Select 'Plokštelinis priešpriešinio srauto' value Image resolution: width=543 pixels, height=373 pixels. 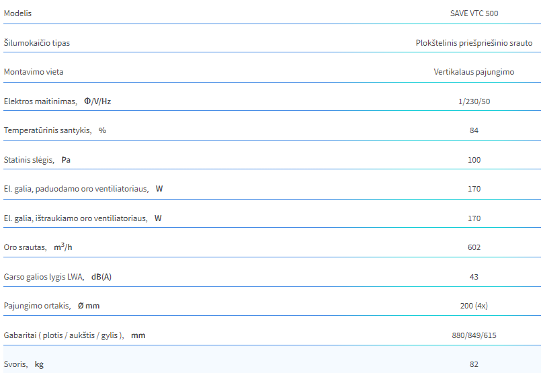pyautogui.click(x=474, y=43)
